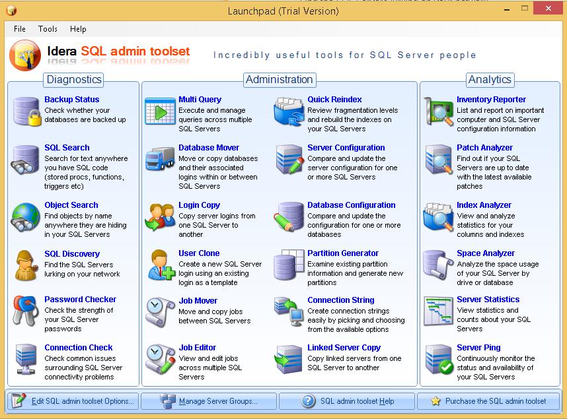Screen dimensions: 567x419
Task: Click the Password Checker keys icon
Action: pyautogui.click(x=25, y=311)
